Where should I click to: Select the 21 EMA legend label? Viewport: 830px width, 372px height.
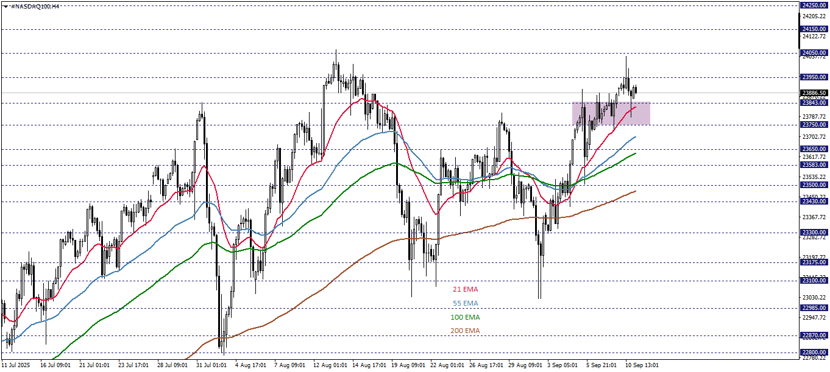click(x=466, y=289)
